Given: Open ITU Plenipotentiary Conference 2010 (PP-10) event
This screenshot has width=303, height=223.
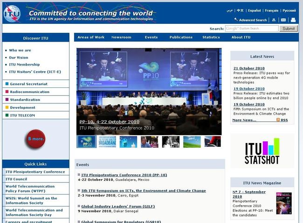Looking at the screenshot, I should pyautogui.click(x=124, y=175).
